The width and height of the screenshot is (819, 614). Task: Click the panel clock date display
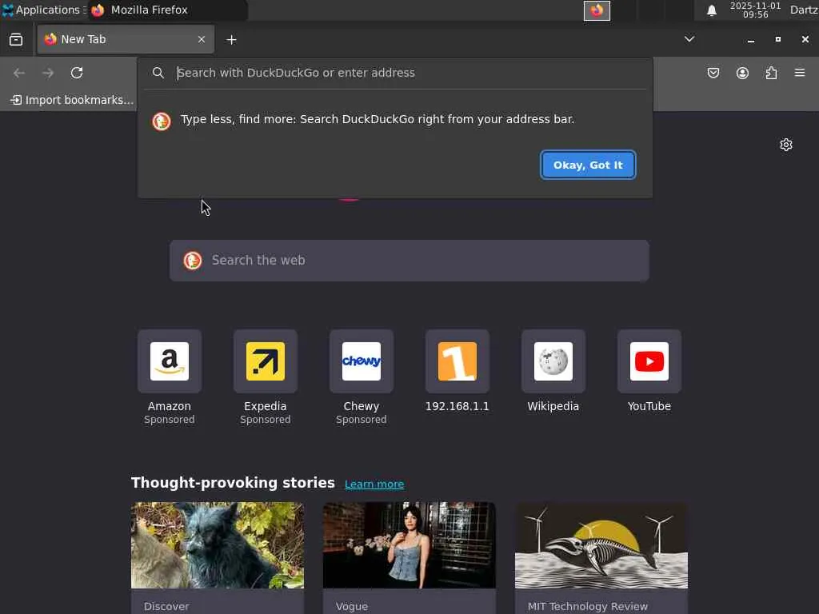755,10
